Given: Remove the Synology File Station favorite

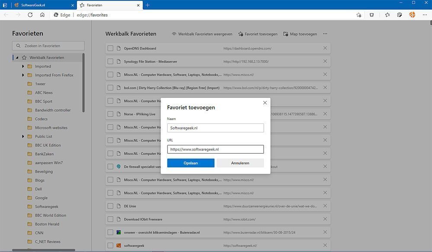Looking at the screenshot, I should (325, 61).
